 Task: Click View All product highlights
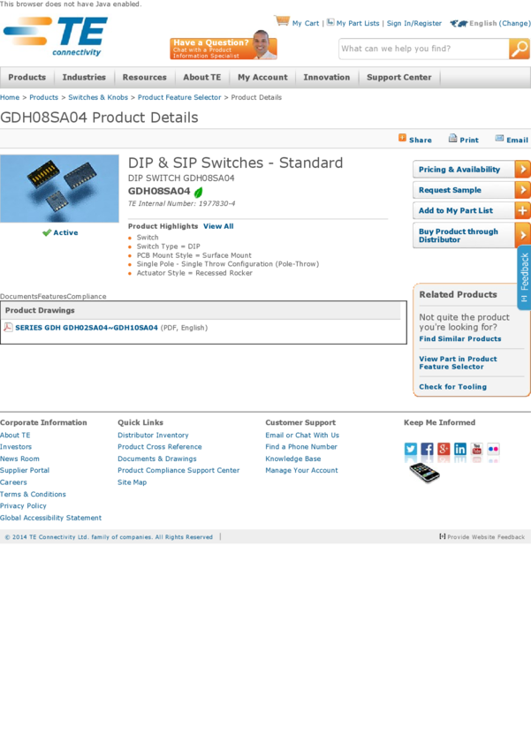point(218,226)
